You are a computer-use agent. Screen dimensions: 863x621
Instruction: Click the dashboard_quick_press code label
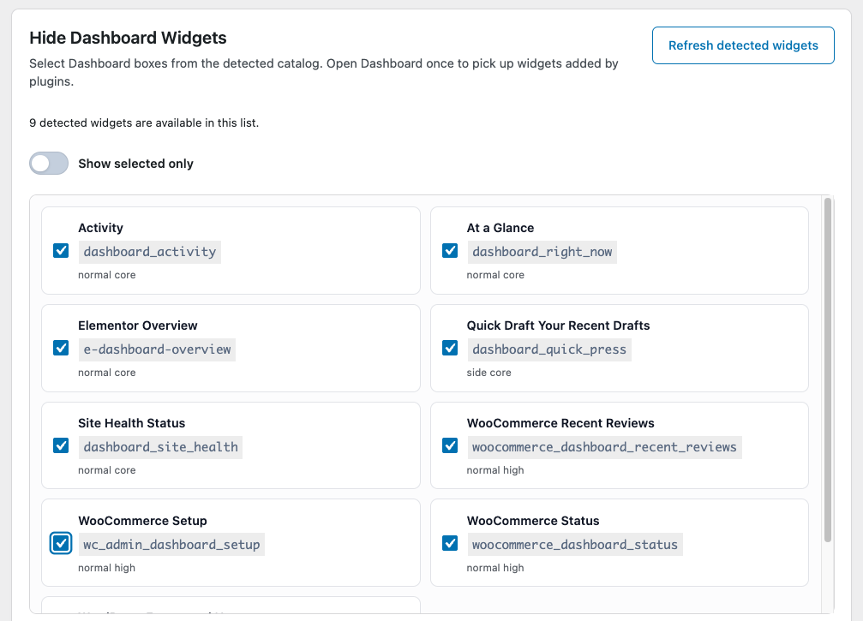pyautogui.click(x=549, y=349)
